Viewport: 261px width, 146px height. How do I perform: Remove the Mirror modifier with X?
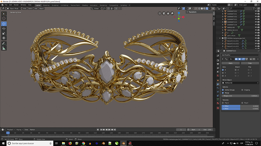[x=258, y=59]
